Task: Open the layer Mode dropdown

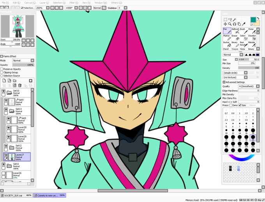Action: [23, 60]
